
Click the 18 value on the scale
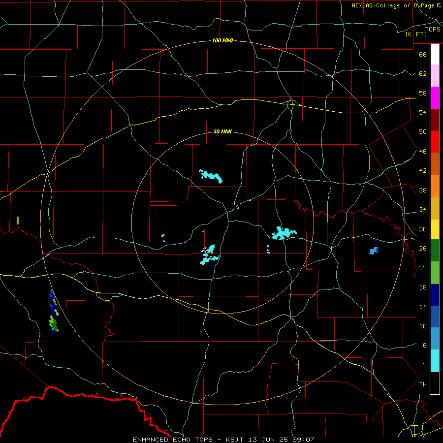(423, 287)
